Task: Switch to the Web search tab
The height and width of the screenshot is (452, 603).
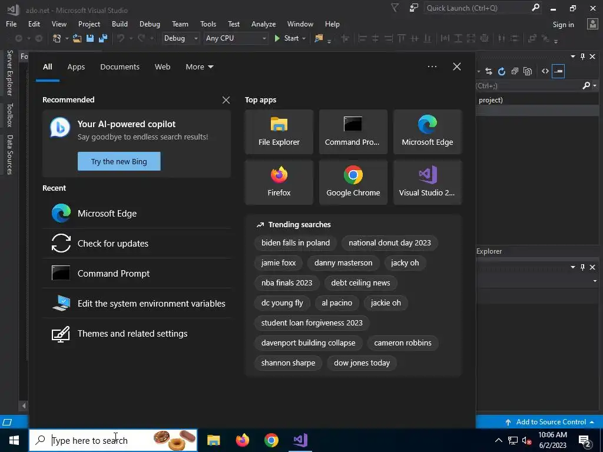Action: point(163,67)
